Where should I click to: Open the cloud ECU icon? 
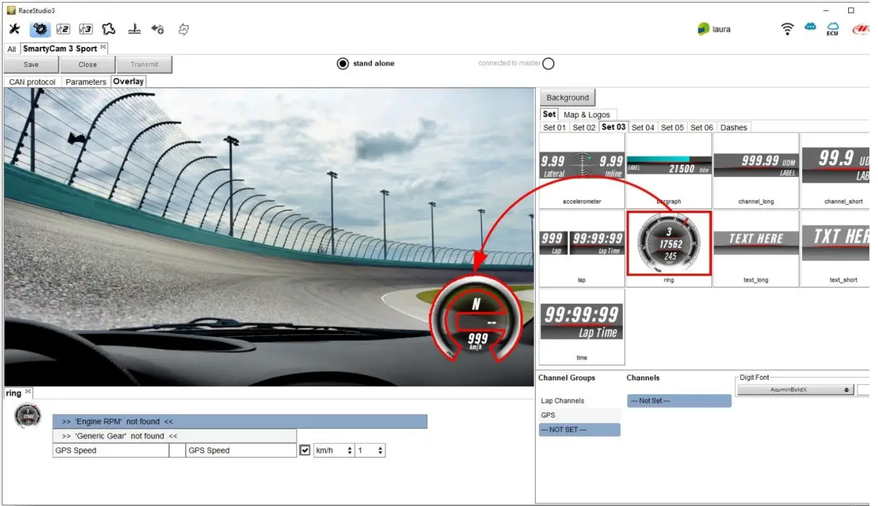(x=832, y=28)
